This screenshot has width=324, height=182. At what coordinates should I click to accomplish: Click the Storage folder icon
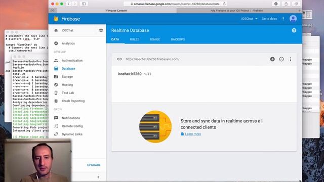click(x=56, y=76)
